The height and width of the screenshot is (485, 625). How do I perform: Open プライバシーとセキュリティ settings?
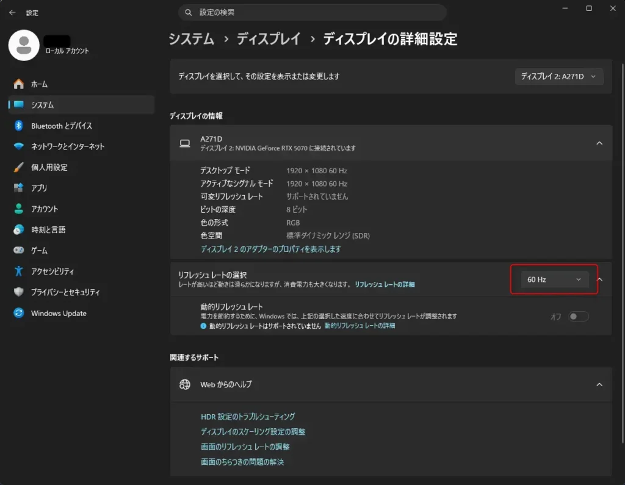tap(81, 292)
